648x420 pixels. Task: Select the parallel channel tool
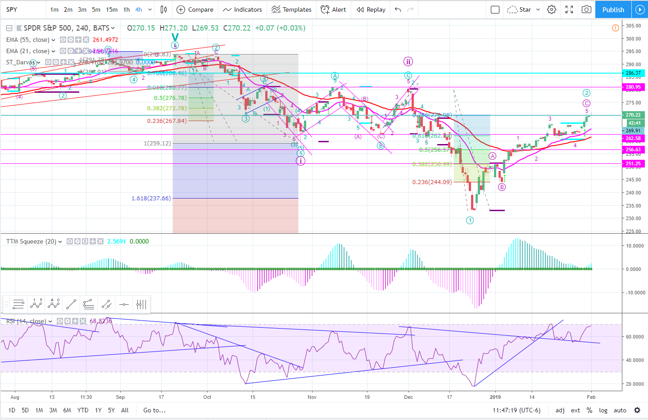[x=106, y=305]
